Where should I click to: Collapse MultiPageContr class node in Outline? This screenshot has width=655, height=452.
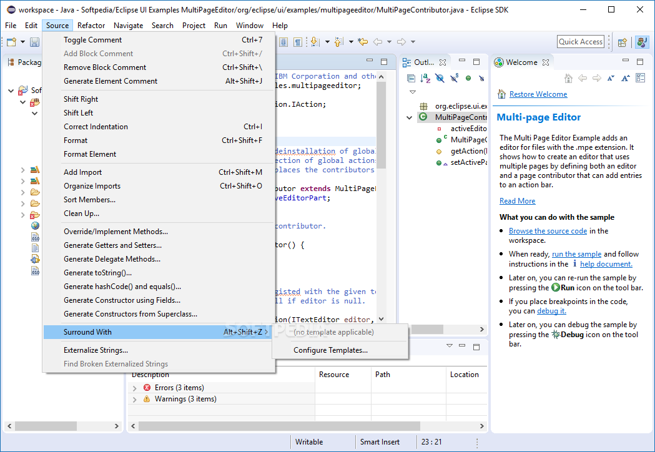(410, 118)
